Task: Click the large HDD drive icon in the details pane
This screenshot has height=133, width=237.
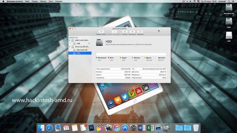Action: pos(100,42)
